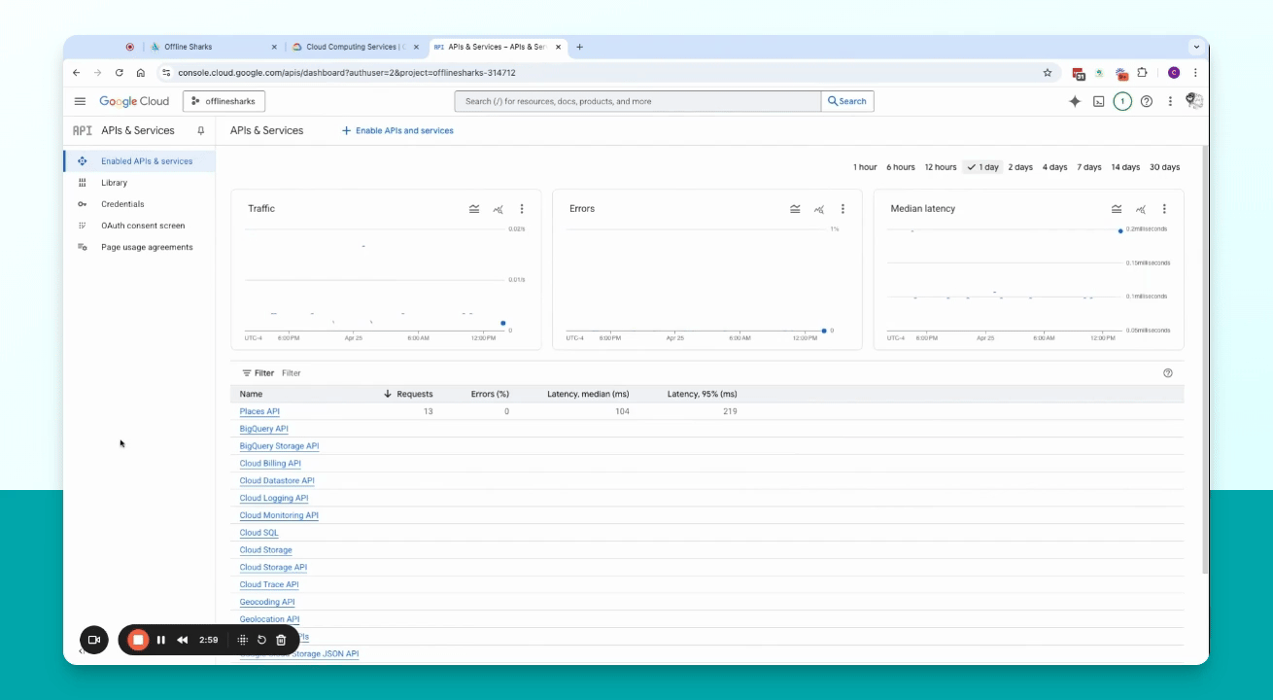Open Chrome extensions puzzle icon
Image resolution: width=1273 pixels, height=700 pixels.
1143,73
